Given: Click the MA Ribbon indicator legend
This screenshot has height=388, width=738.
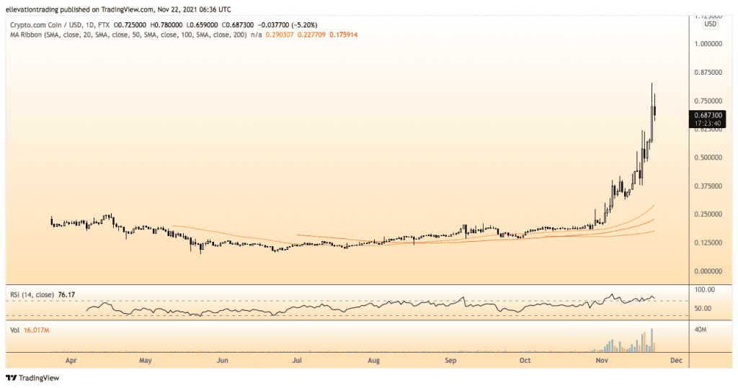Looking at the screenshot, I should (128, 35).
